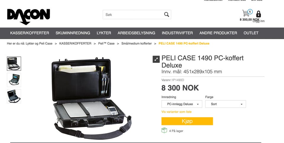
Task: Open KASSER/KOFFERTER menu
Action: point(30,33)
